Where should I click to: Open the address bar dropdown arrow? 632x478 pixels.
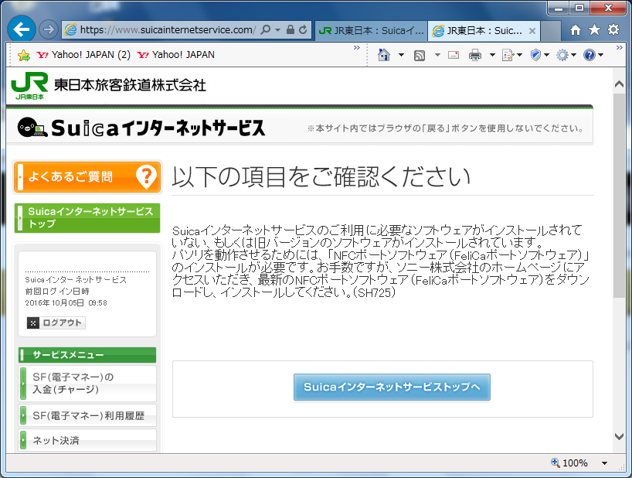277,30
